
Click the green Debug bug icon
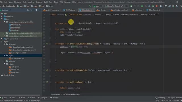tap(142, 6)
